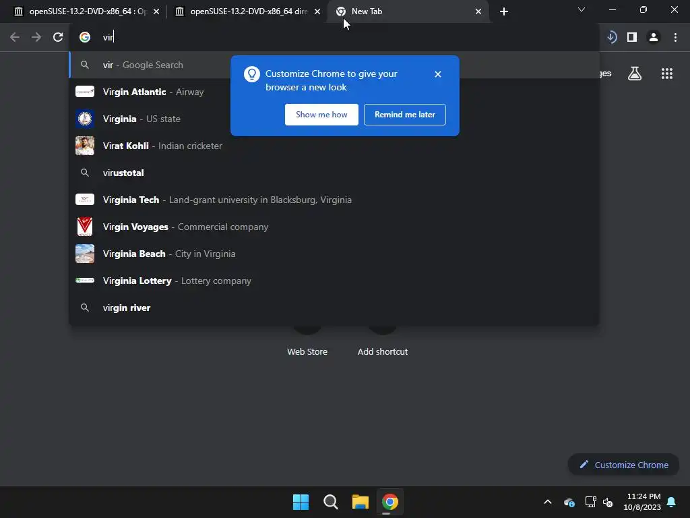Screen dimensions: 690x518
Task: Reload the current page
Action: tap(58, 38)
